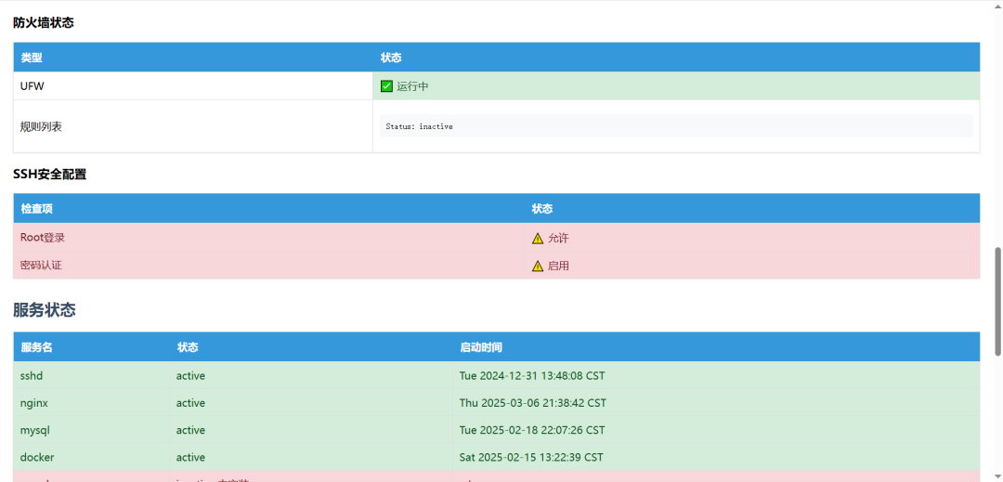Click the docker service name
This screenshot has width=1003, height=482.
pos(37,457)
